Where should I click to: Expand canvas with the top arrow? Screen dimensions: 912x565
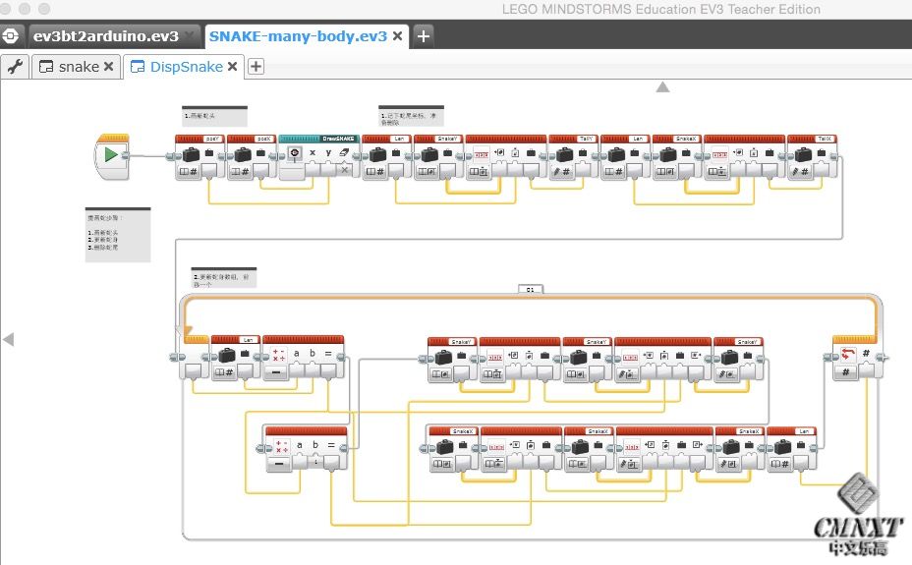click(662, 87)
